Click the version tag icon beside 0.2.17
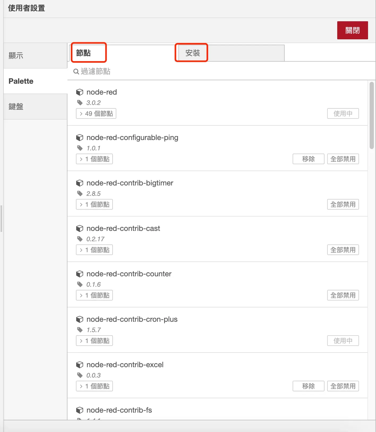The width and height of the screenshot is (376, 432). pos(80,239)
